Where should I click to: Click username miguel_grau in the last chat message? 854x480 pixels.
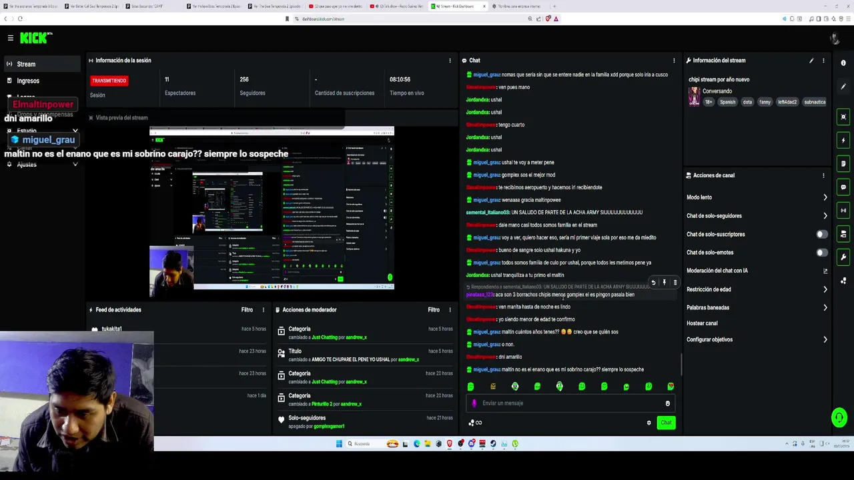(x=486, y=370)
